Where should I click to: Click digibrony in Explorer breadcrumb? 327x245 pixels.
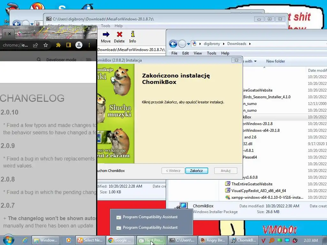click(212, 44)
